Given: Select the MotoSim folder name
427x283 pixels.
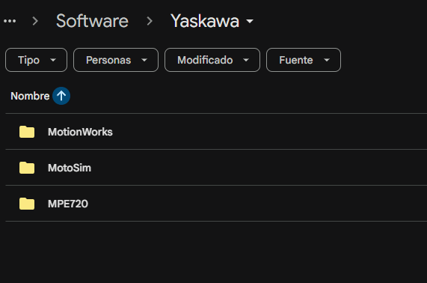Looking at the screenshot, I should click(x=70, y=168).
